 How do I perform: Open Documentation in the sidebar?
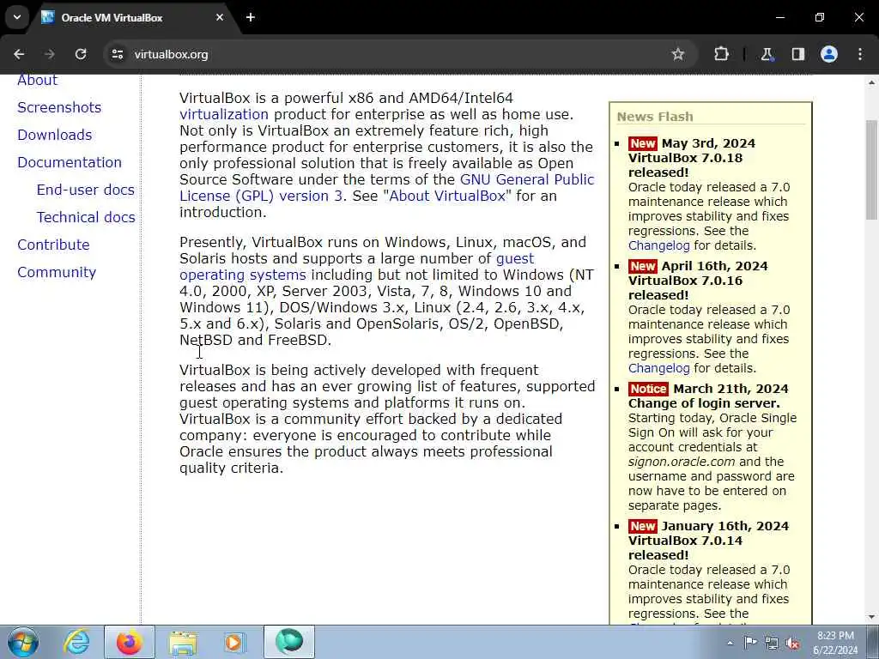coord(70,162)
